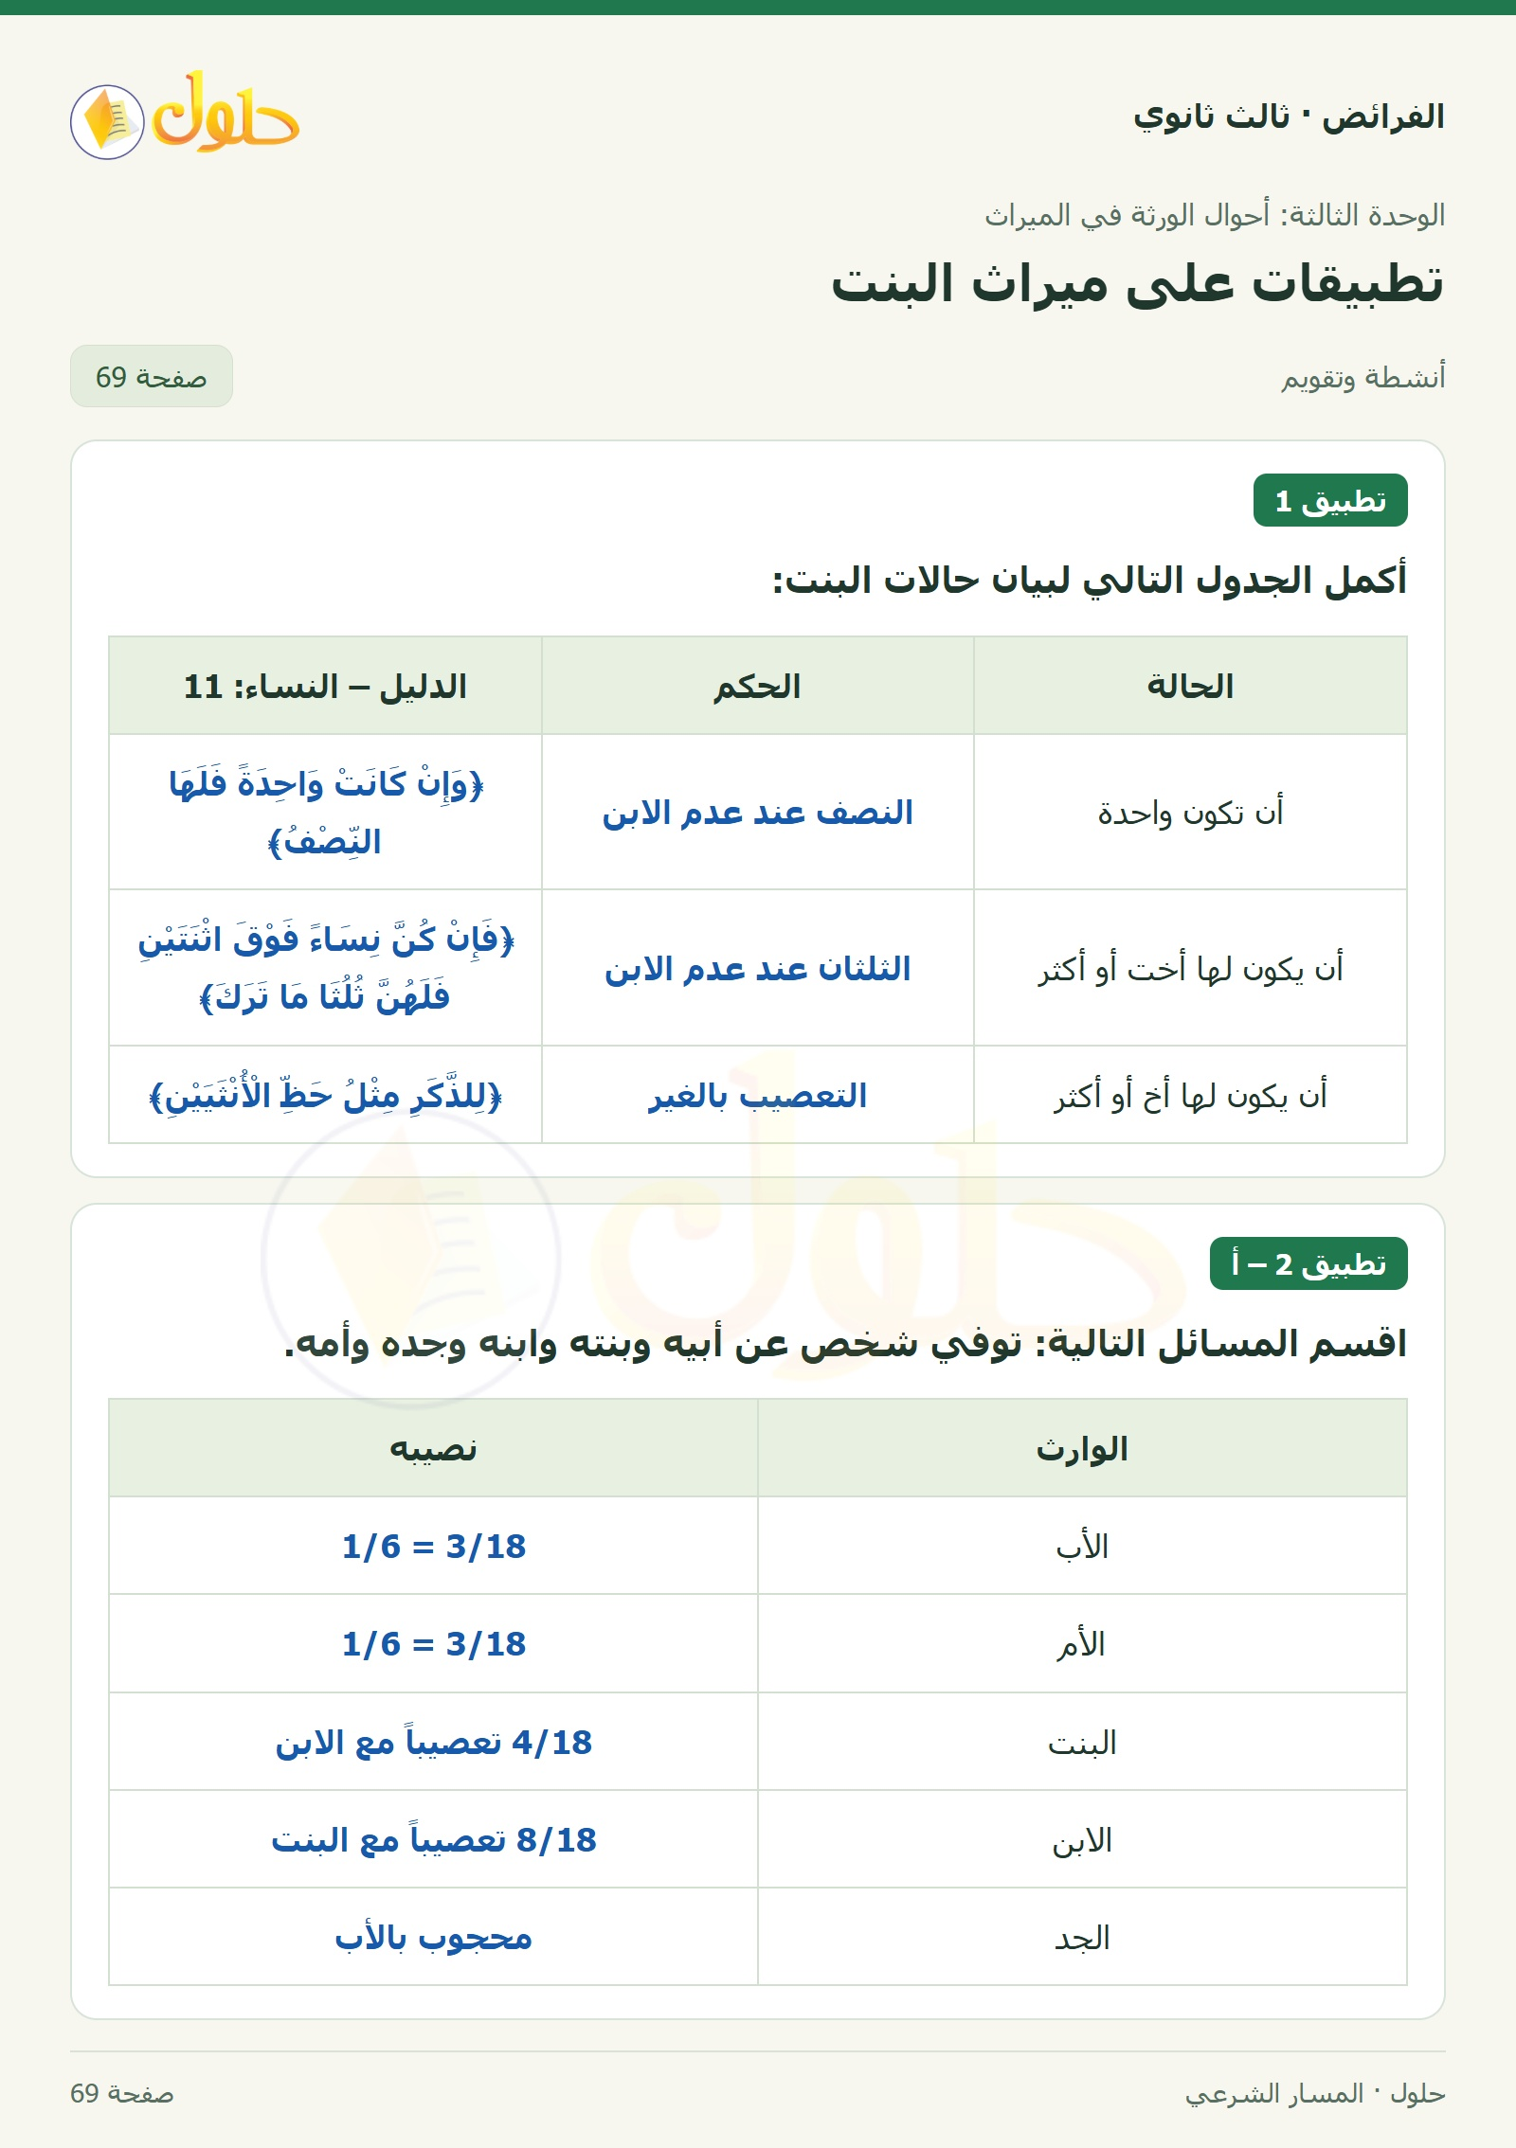Image resolution: width=1516 pixels, height=2148 pixels.
Task: Click the column header الوارث
Action: pyautogui.click(x=1082, y=1448)
